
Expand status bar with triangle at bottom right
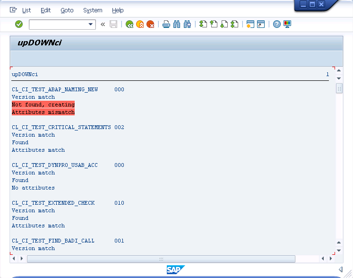[341, 269]
